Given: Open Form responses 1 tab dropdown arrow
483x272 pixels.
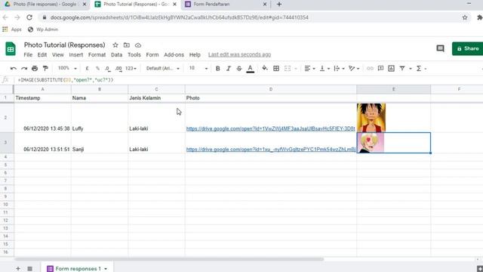Looking at the screenshot, I should 106,269.
